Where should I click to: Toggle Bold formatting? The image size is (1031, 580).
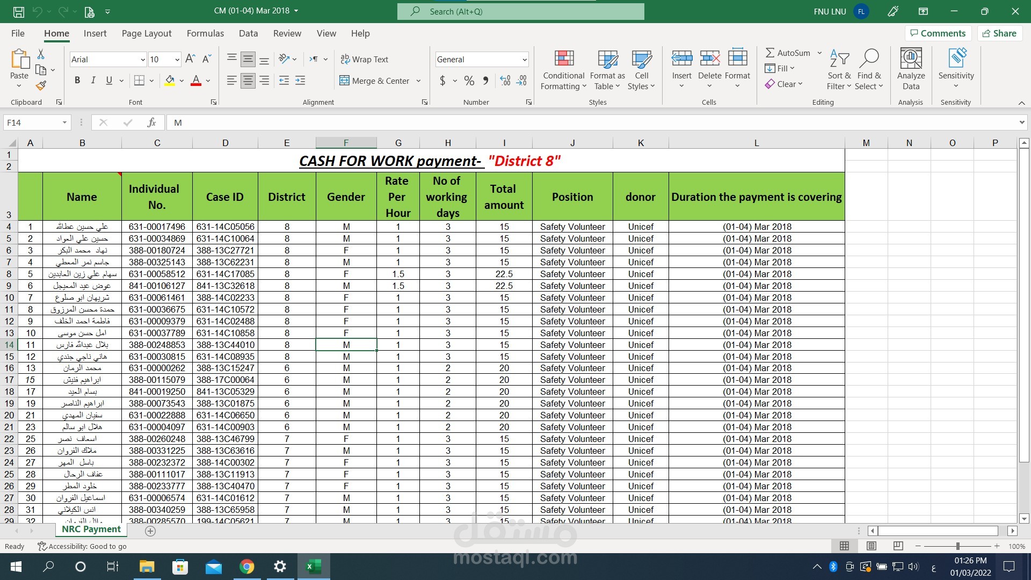77,81
